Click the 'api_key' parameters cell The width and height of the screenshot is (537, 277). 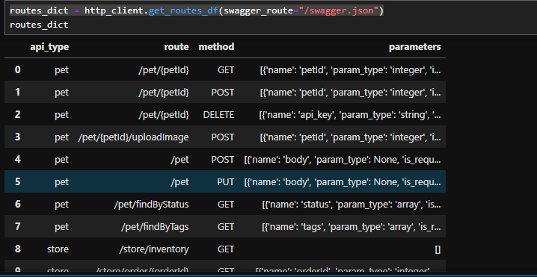pyautogui.click(x=350, y=115)
